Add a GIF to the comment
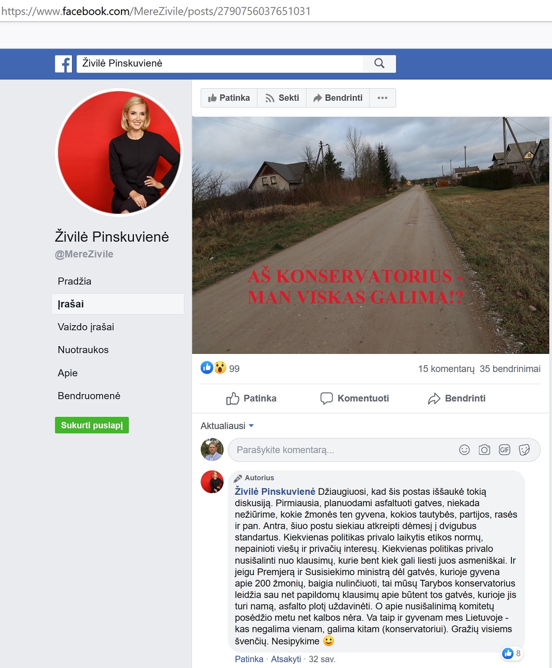552x668 pixels. pyautogui.click(x=505, y=450)
